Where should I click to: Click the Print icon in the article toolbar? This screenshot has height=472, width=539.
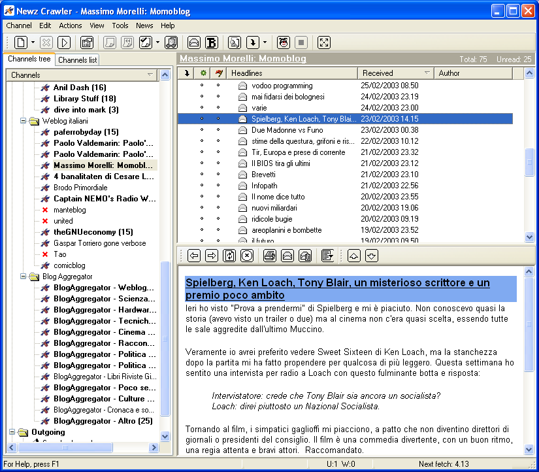[x=269, y=256]
